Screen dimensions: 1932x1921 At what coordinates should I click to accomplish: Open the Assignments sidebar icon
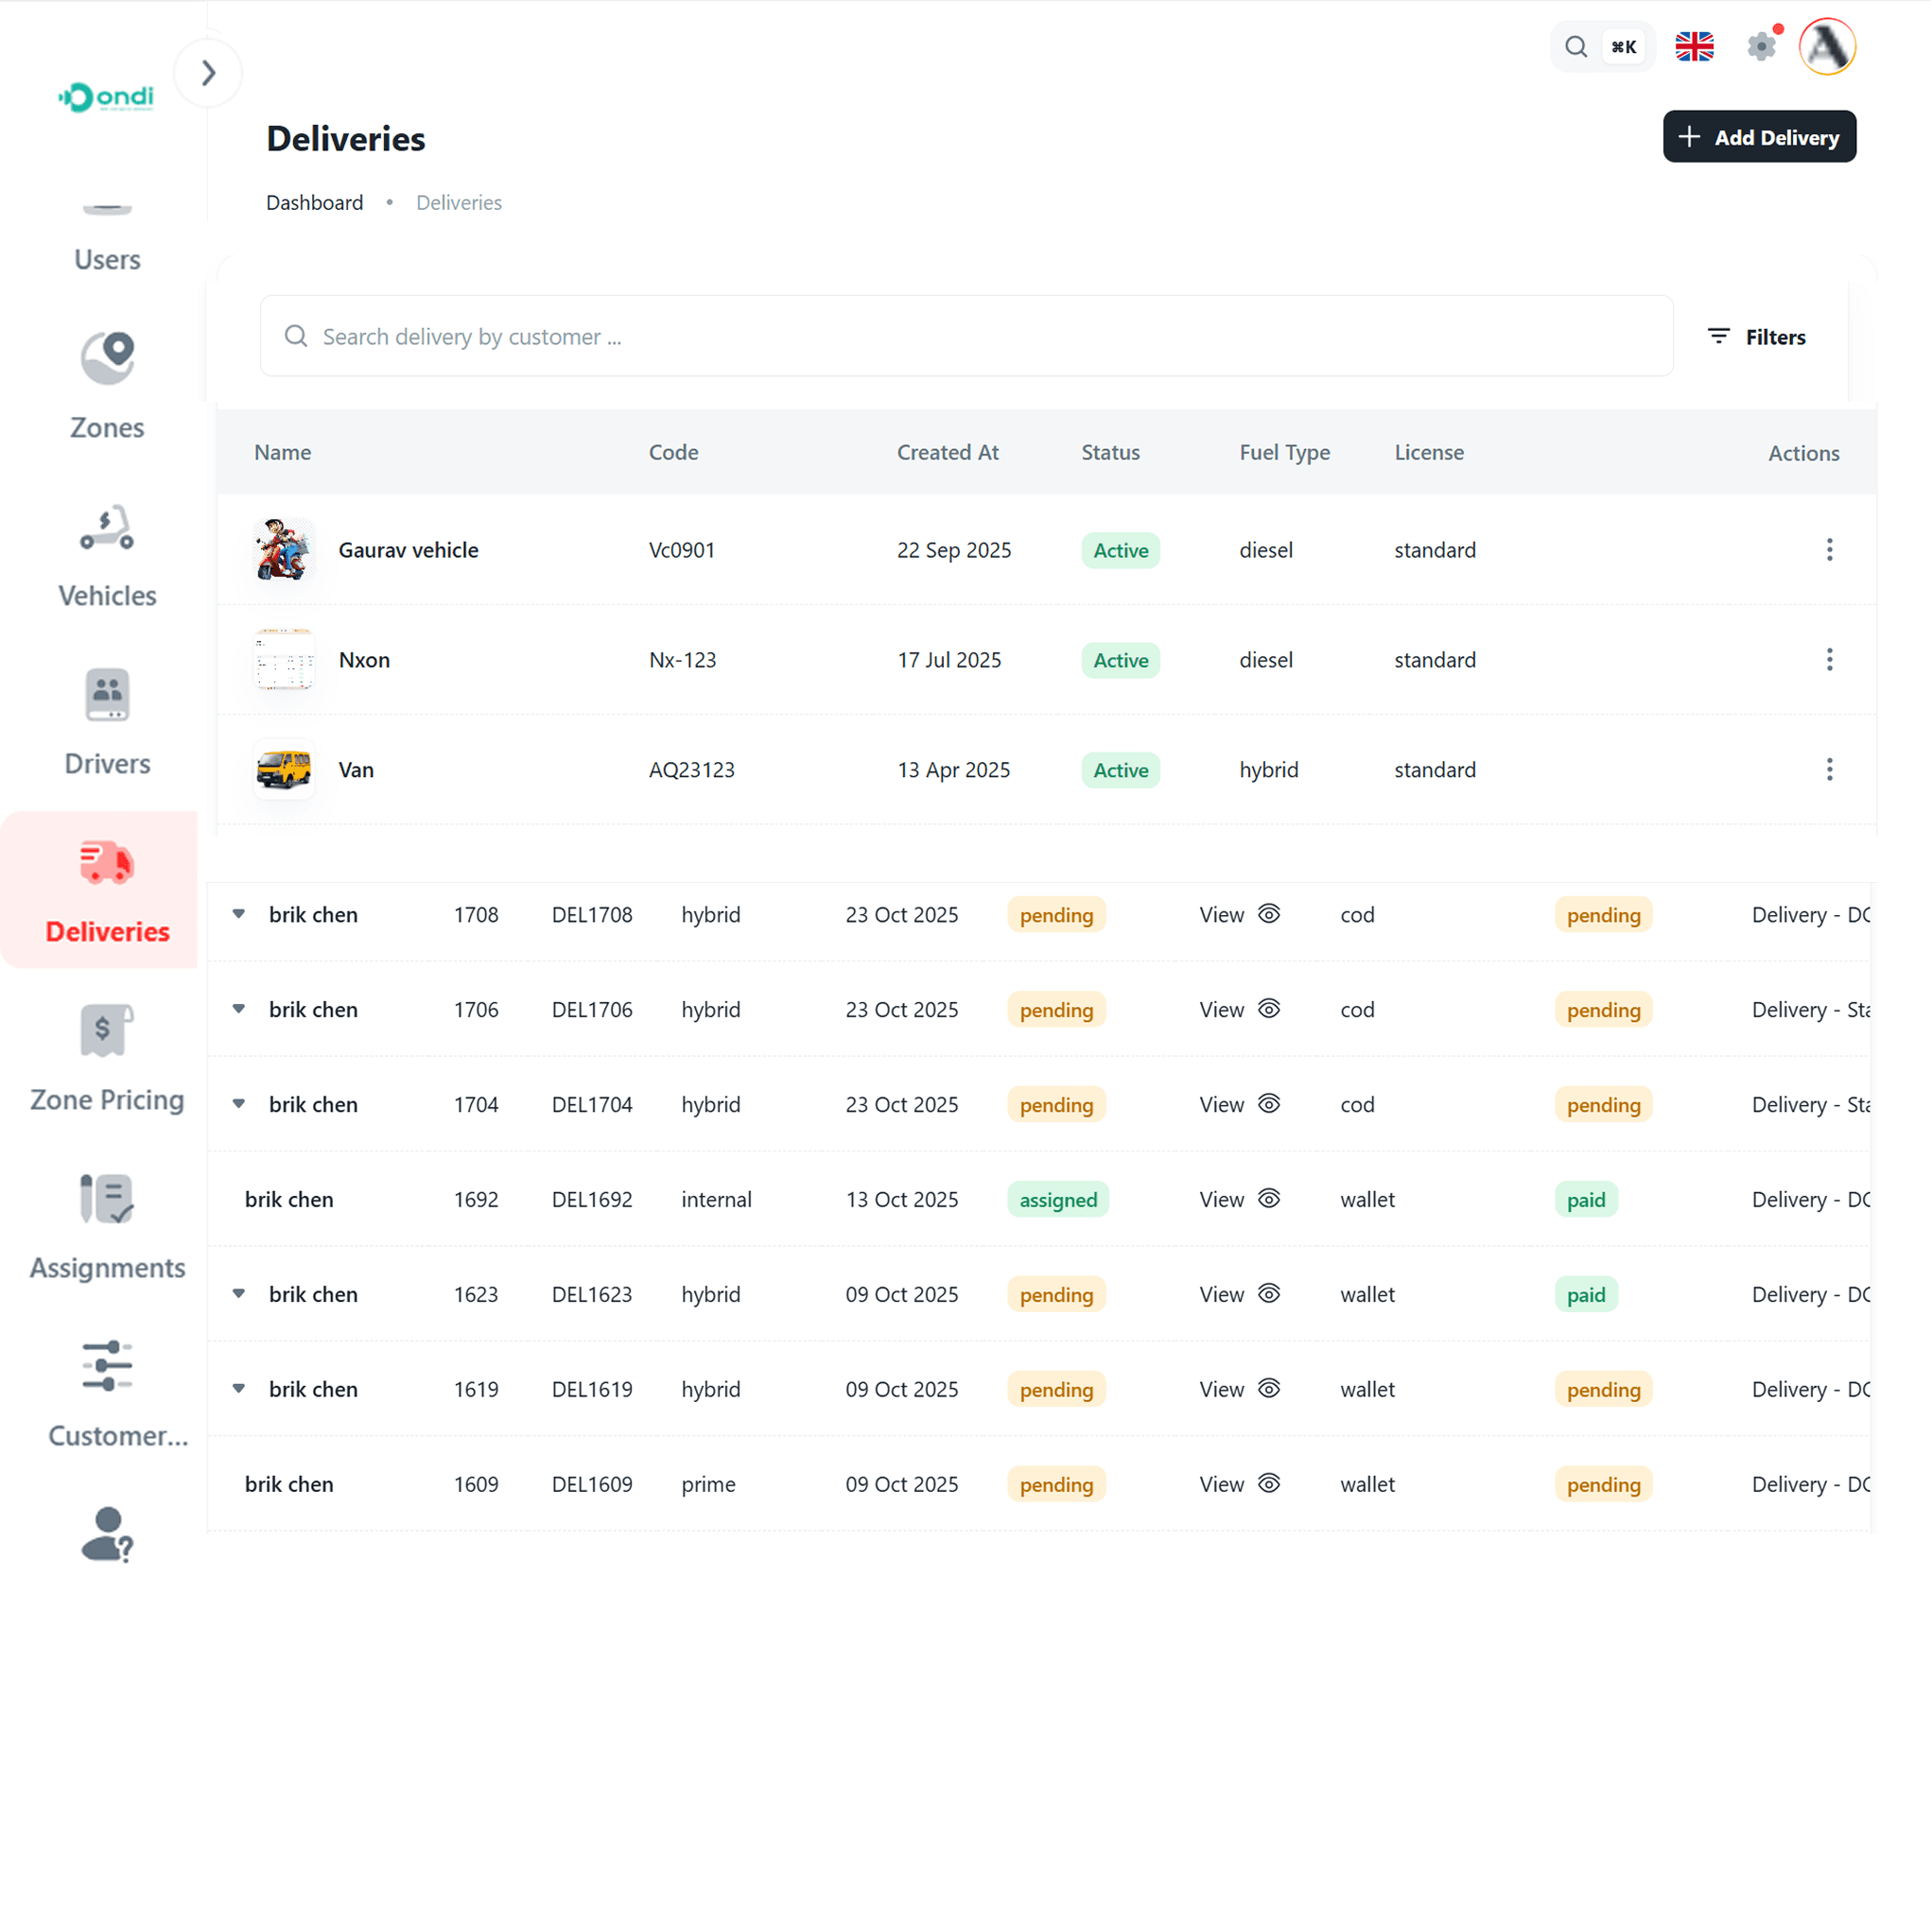pyautogui.click(x=107, y=1199)
